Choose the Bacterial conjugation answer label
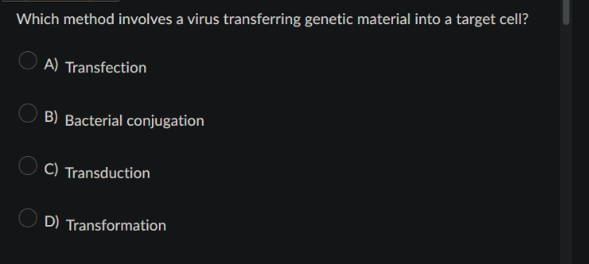The width and height of the screenshot is (589, 264). (x=134, y=121)
